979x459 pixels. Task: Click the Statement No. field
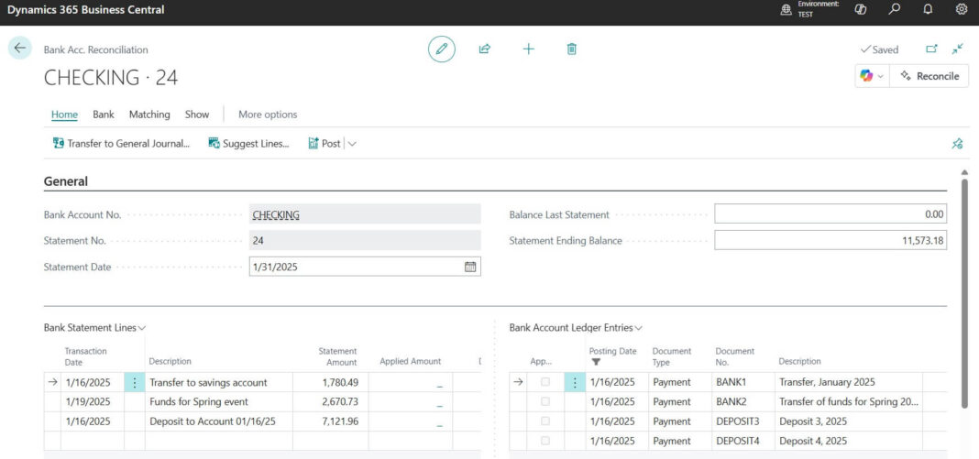(365, 240)
